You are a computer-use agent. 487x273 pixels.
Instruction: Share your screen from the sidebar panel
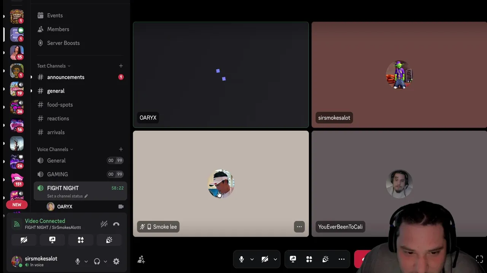click(x=52, y=240)
